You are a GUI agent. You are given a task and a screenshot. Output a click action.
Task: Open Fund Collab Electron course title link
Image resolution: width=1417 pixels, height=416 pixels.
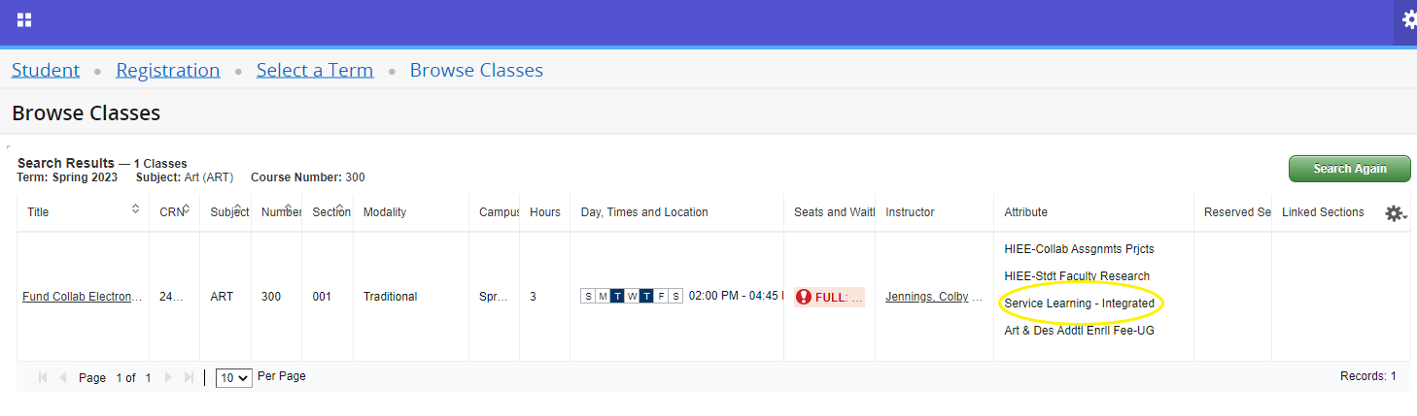[x=83, y=297]
